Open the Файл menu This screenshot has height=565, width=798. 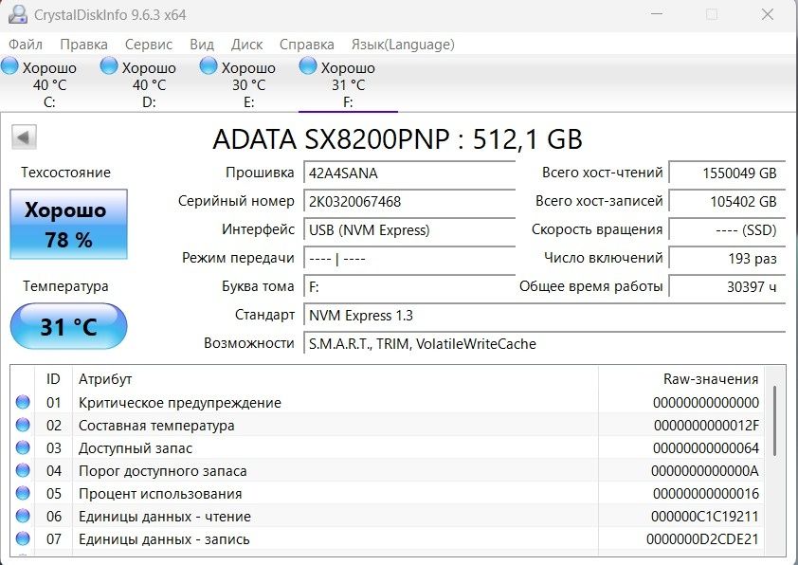pyautogui.click(x=26, y=45)
